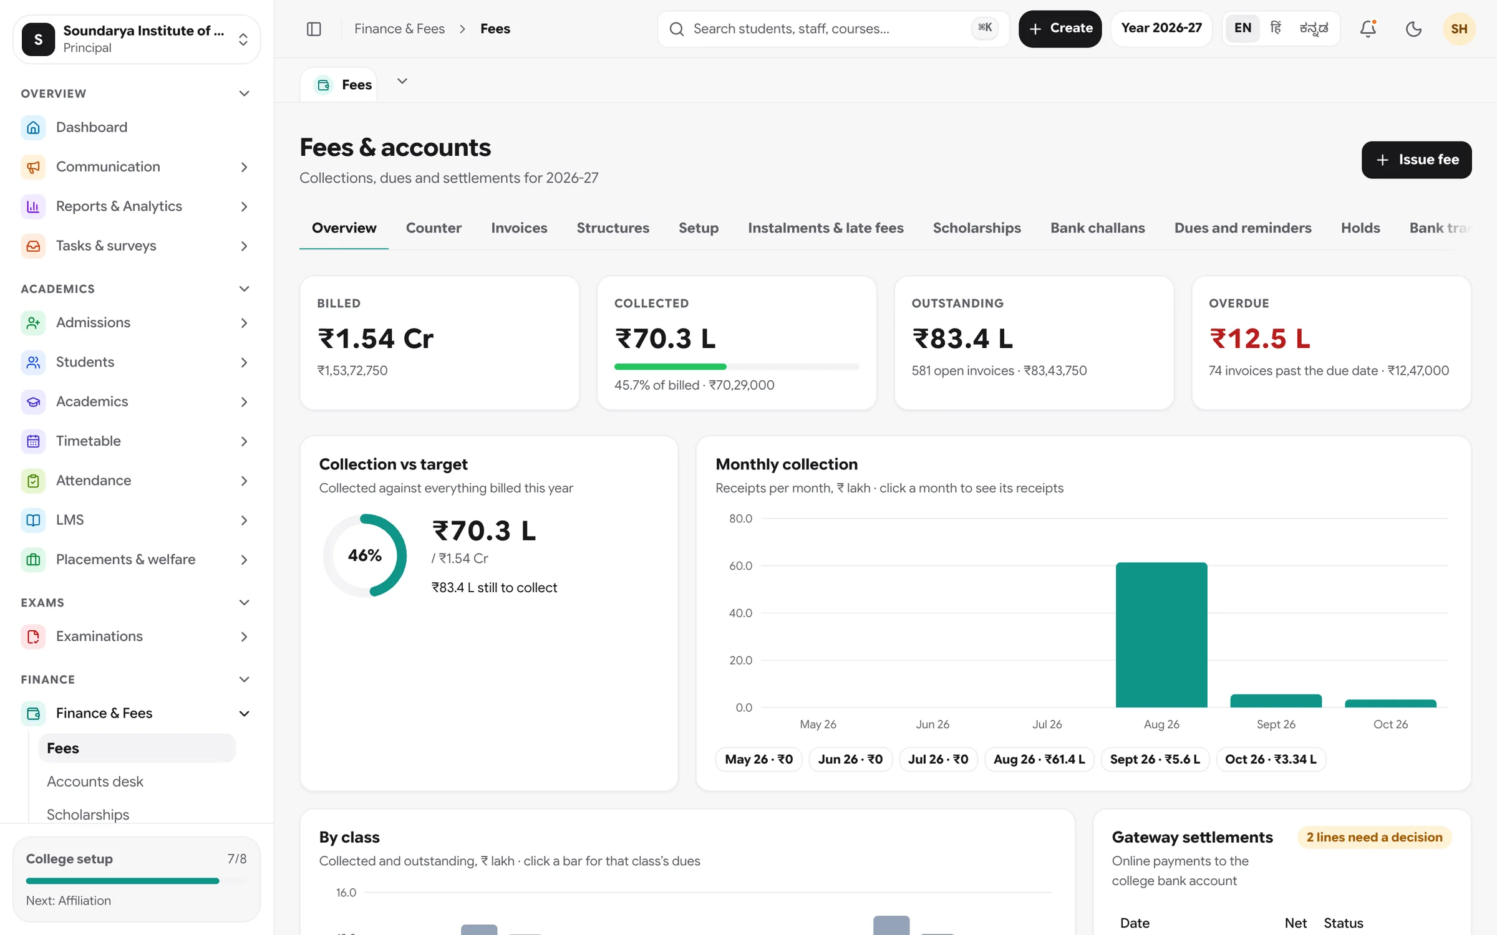Click the LMS book icon
Viewport: 1497px width, 935px height.
(33, 520)
